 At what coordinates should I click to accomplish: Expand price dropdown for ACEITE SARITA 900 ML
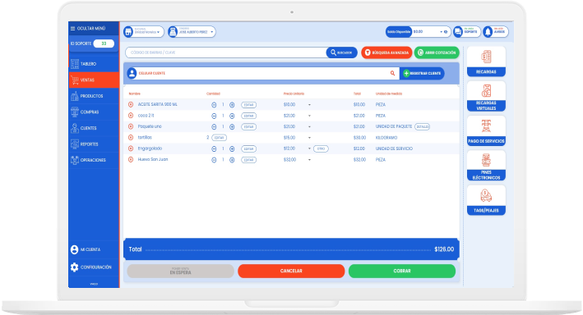click(309, 105)
